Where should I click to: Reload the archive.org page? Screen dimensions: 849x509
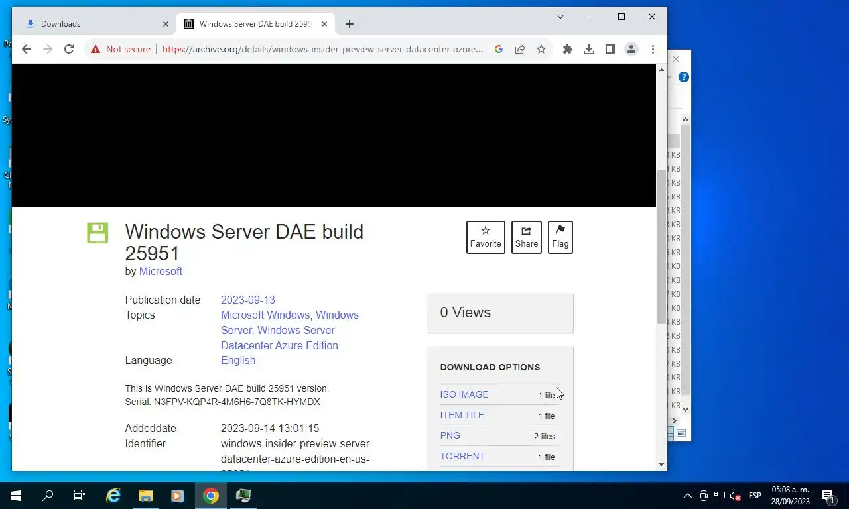pos(68,49)
